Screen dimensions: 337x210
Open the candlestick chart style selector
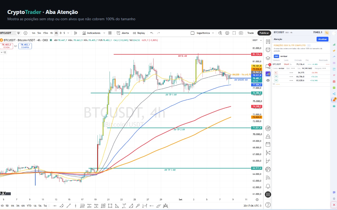tap(76, 33)
